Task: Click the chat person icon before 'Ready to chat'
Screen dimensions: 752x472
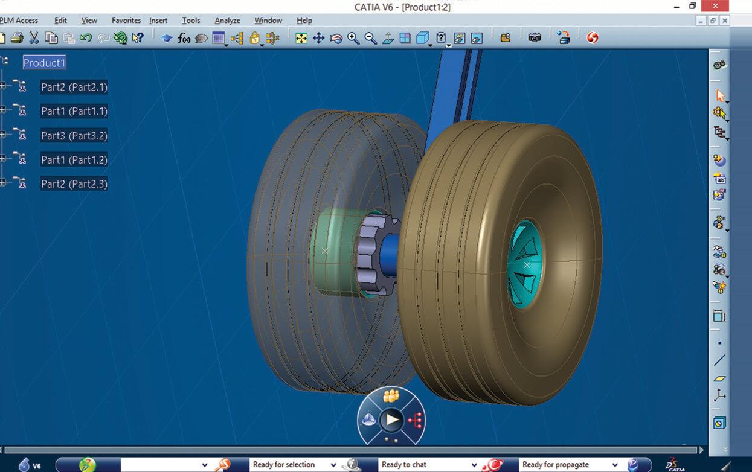Action: pos(352,465)
